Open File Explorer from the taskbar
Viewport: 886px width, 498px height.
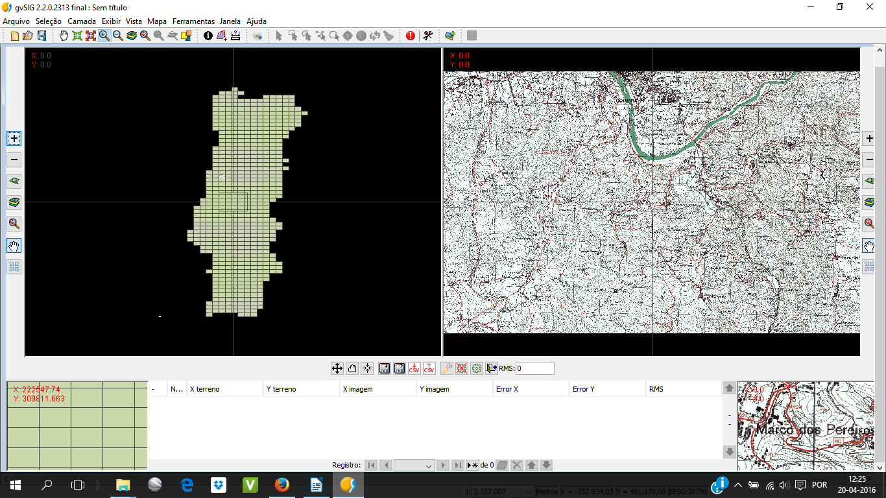pos(123,484)
